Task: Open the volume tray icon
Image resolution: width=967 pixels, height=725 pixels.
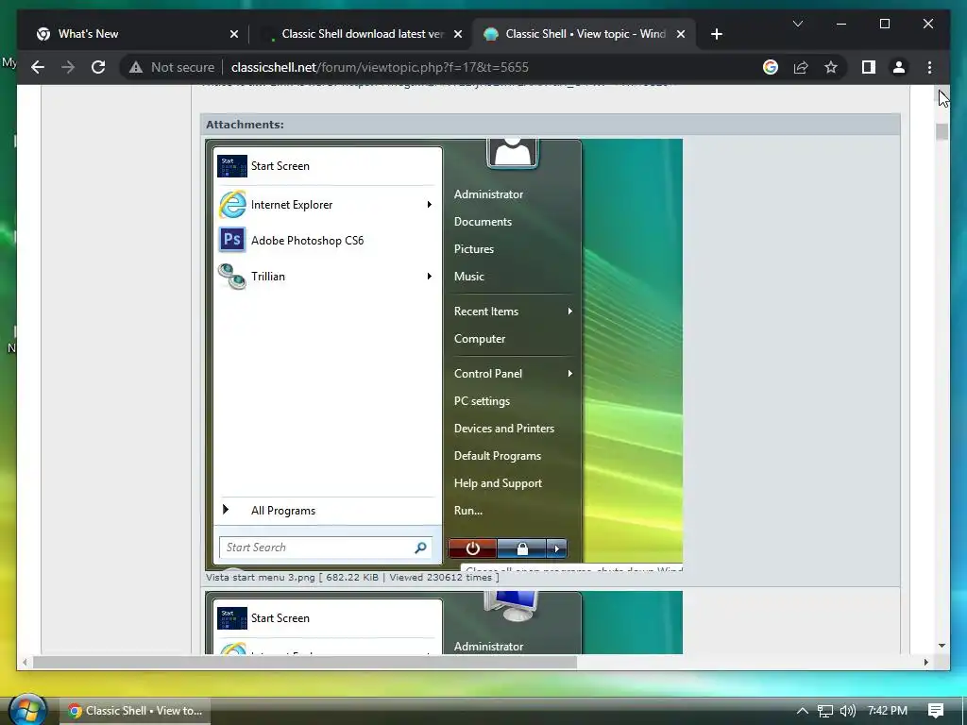Action: click(848, 711)
